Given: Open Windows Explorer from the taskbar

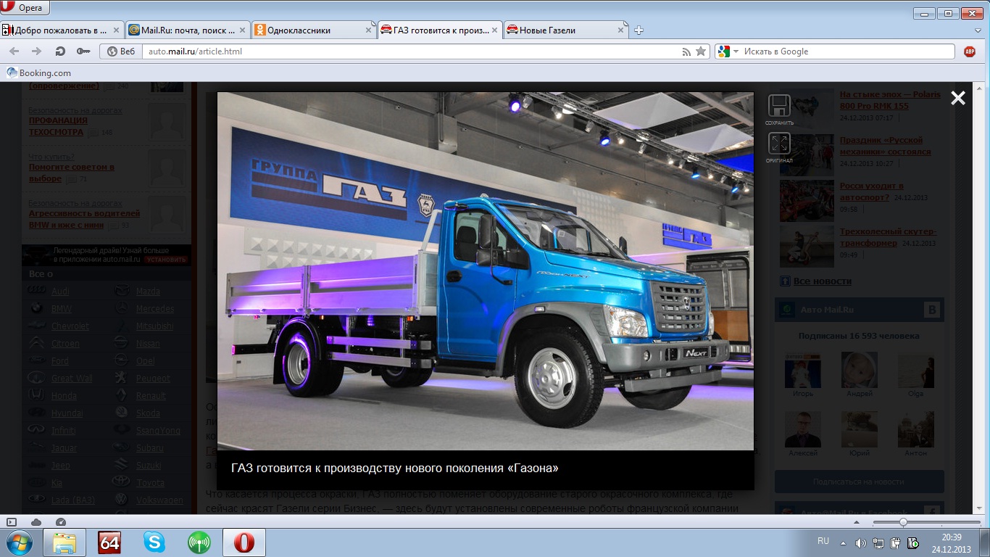Looking at the screenshot, I should click(65, 542).
